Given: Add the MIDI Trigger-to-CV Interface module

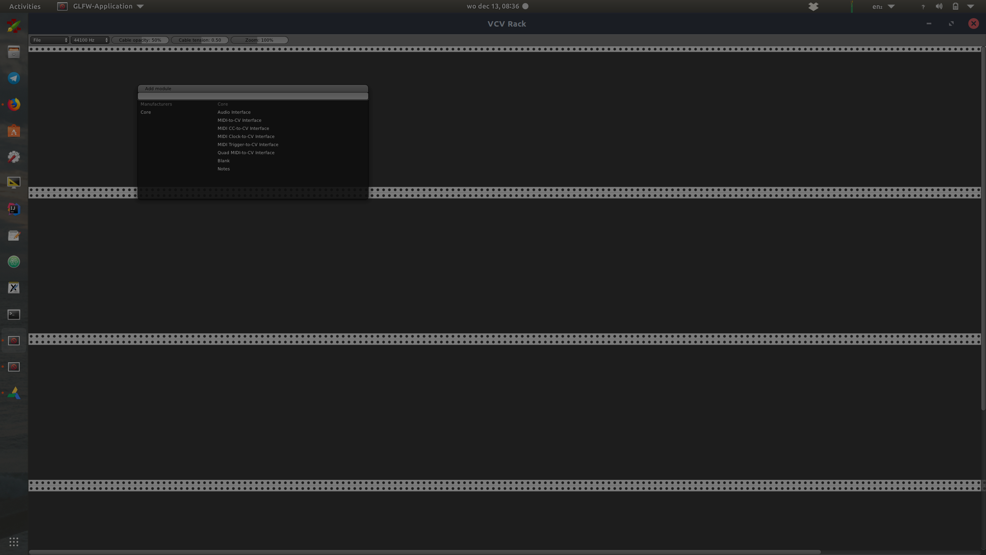Looking at the screenshot, I should pos(248,145).
